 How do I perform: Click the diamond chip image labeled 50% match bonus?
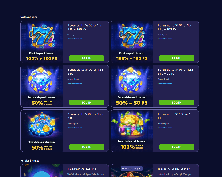(42, 86)
